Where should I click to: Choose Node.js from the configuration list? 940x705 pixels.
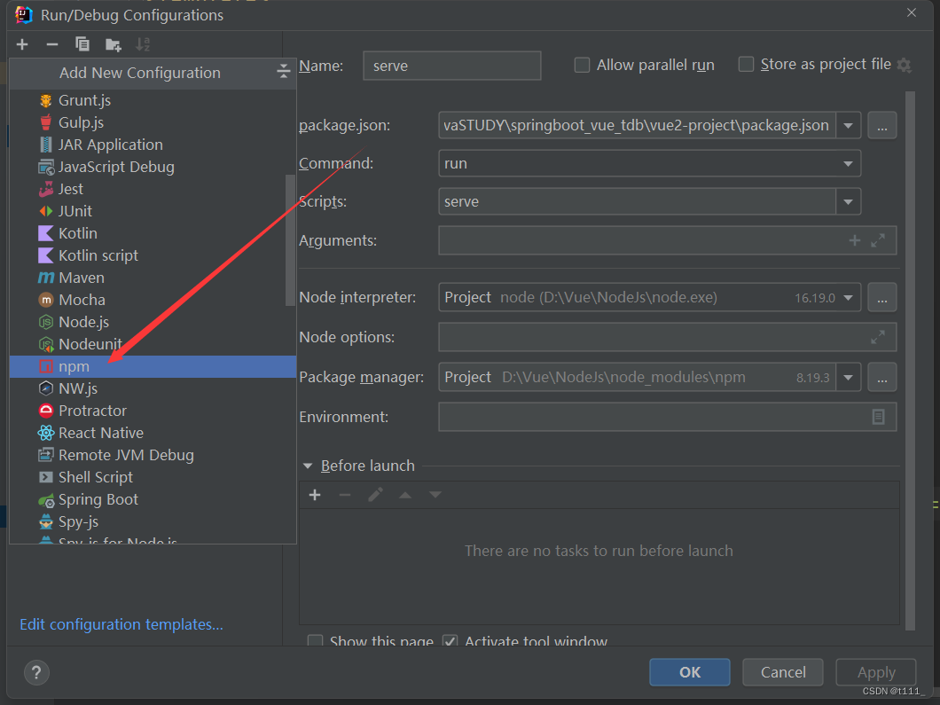tap(153, 322)
